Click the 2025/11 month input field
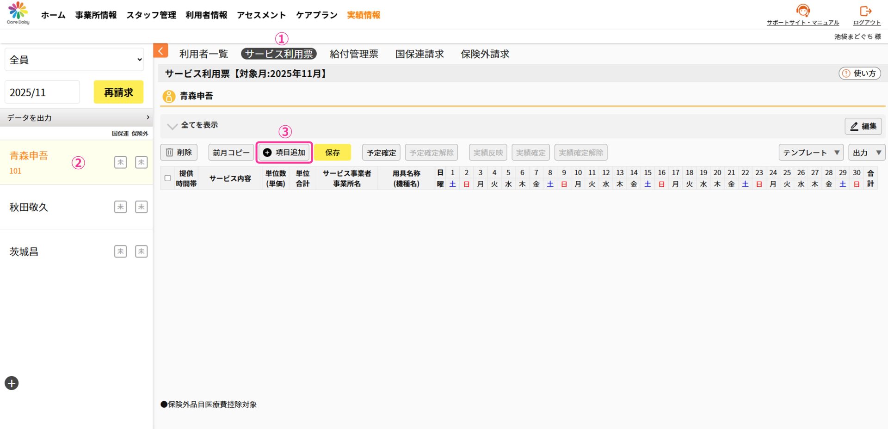The width and height of the screenshot is (888, 429). (42, 92)
